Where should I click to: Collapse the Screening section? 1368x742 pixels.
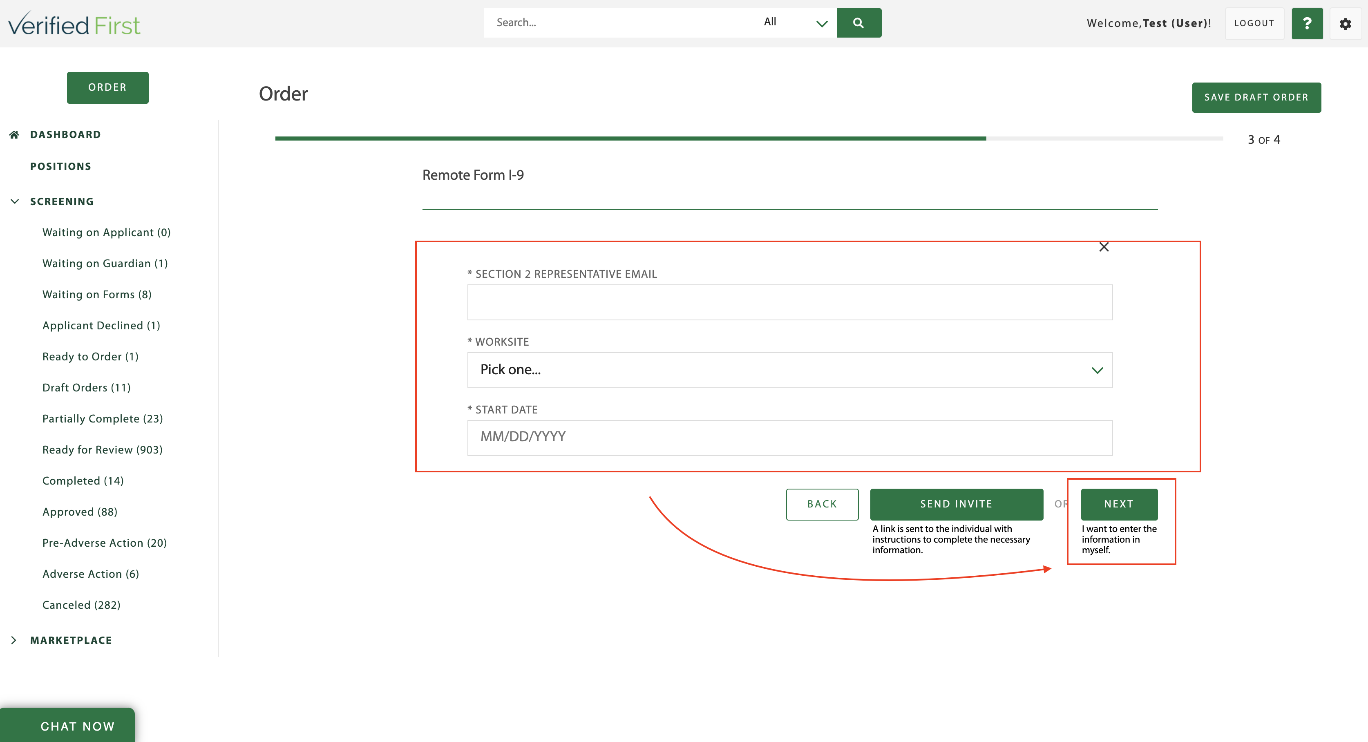(x=15, y=201)
